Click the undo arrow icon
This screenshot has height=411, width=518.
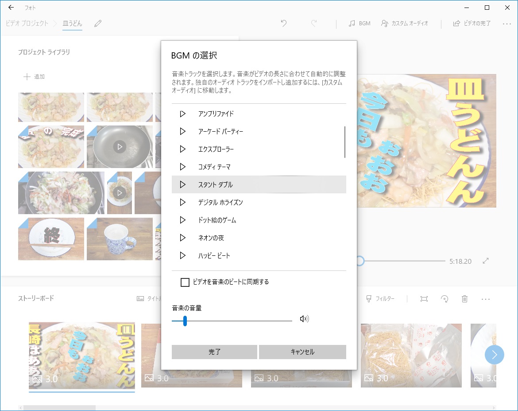coord(284,23)
